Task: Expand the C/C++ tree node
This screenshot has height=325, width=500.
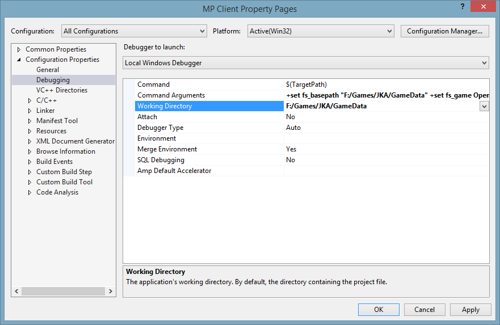Action: [30, 100]
